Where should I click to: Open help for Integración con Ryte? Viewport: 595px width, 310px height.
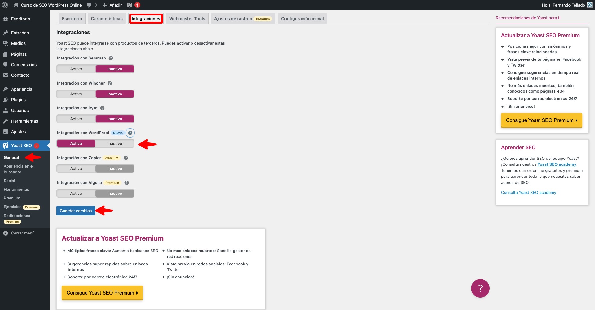point(102,108)
